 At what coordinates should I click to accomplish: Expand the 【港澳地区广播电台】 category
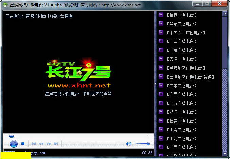tap(161, 68)
